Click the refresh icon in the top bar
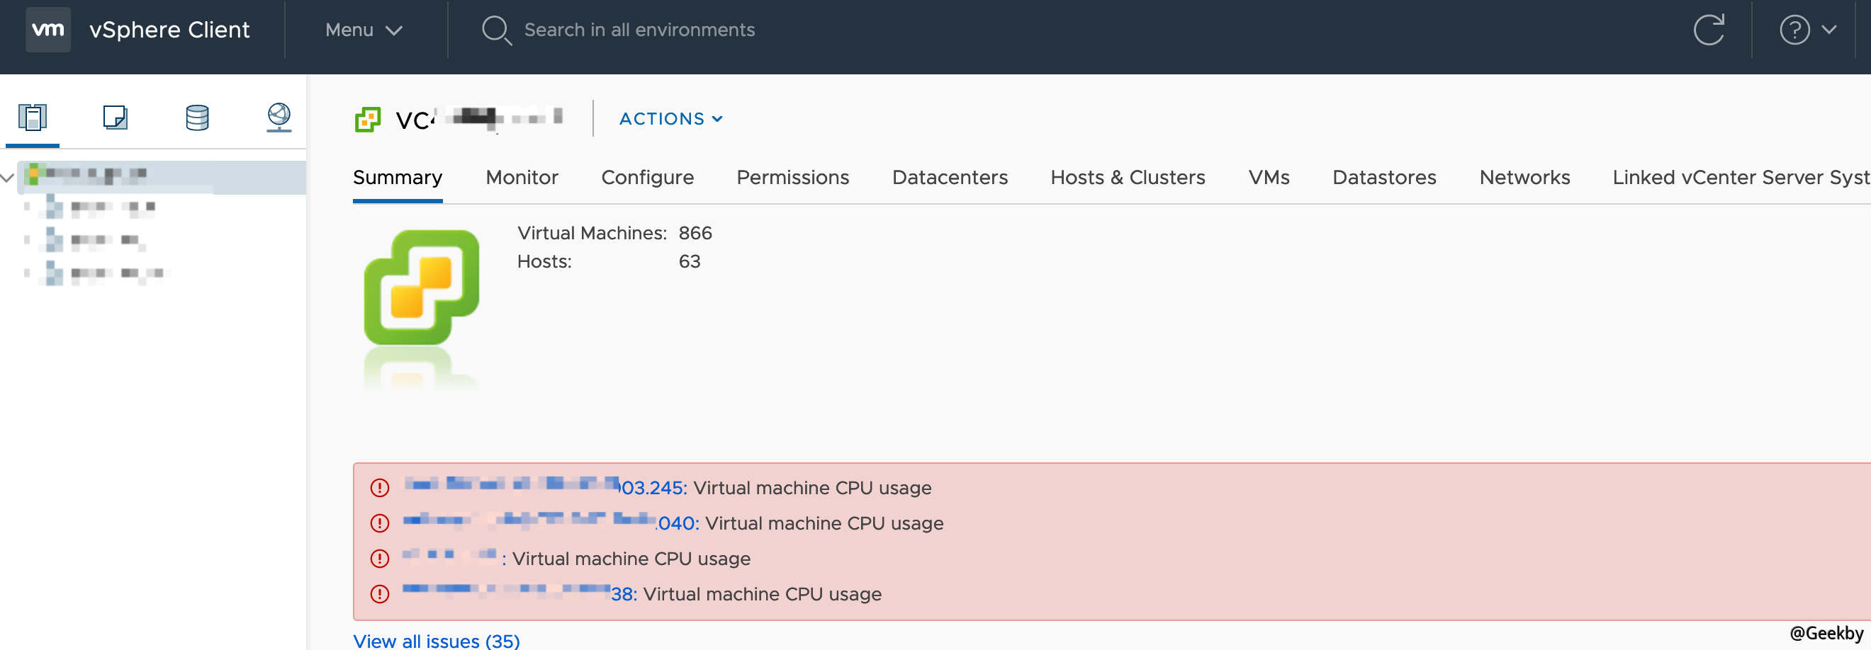The image size is (1871, 650). pos(1708,30)
